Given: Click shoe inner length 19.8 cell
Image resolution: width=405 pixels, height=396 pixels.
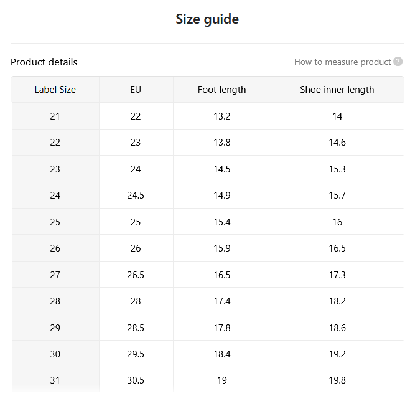Looking at the screenshot, I should tap(337, 380).
